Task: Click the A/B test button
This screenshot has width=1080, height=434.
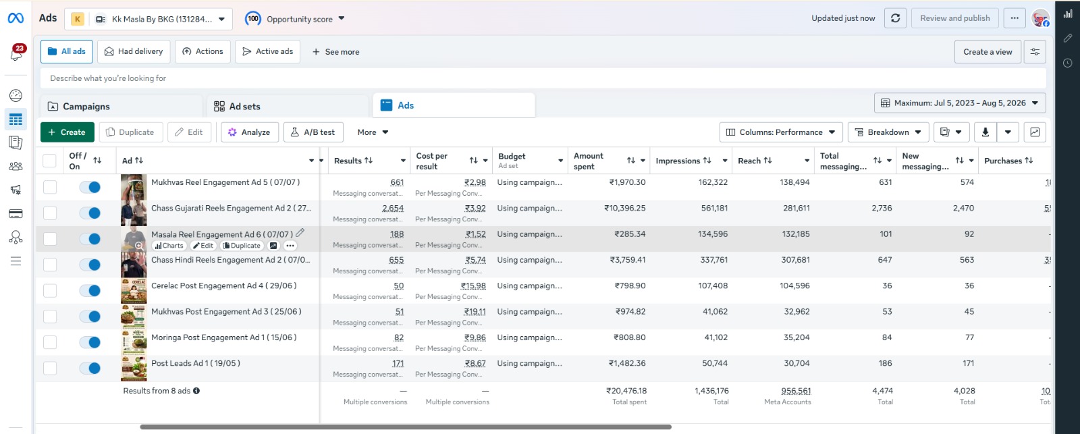Action: point(313,132)
